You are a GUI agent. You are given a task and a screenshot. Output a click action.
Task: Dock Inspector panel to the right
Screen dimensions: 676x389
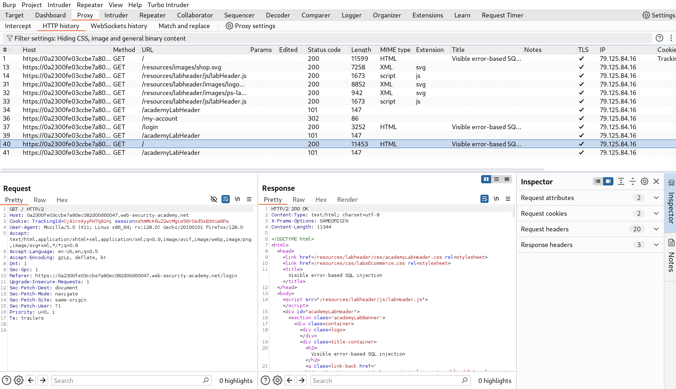[x=608, y=182]
